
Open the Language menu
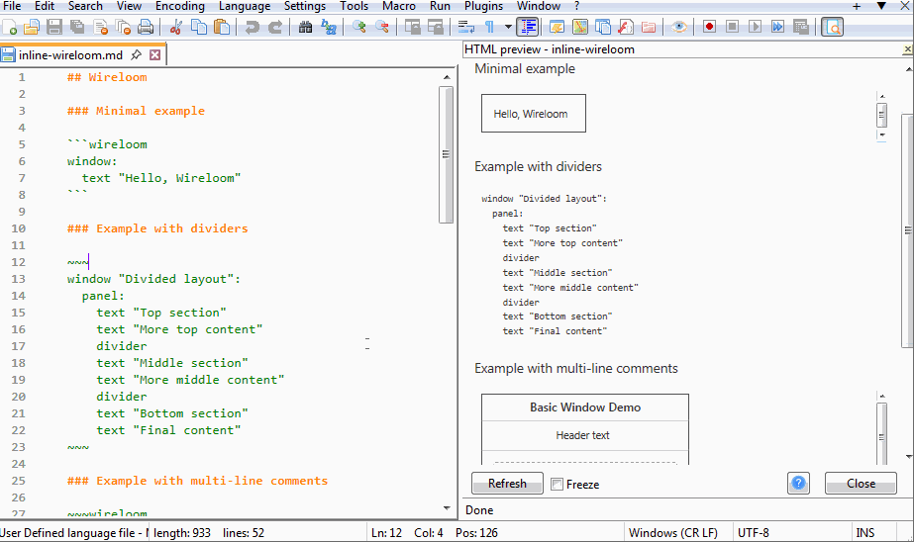(x=245, y=6)
